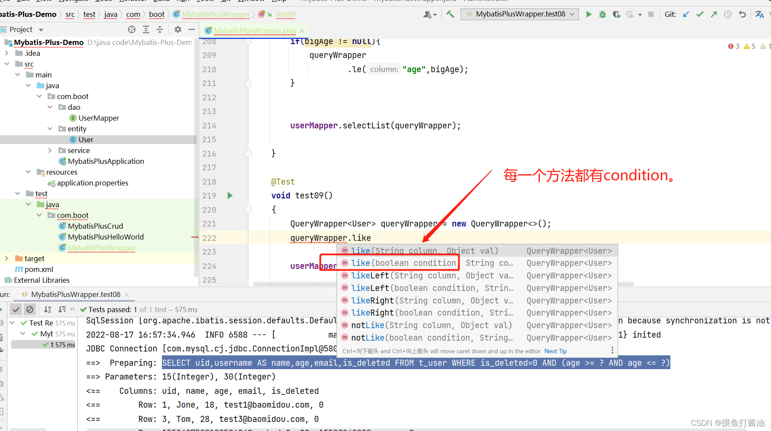Stop the running process square icon
The height and width of the screenshot is (431, 771).
pos(651,14)
